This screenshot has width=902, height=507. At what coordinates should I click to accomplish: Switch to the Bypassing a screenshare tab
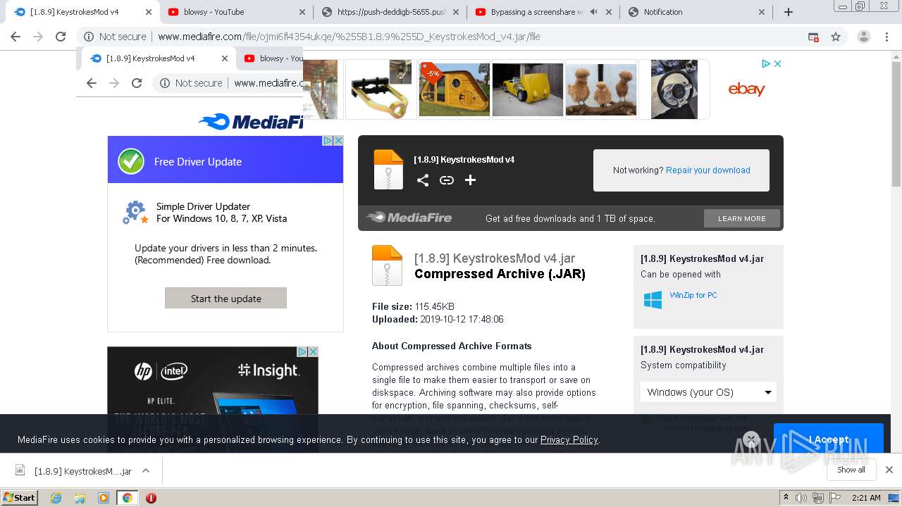[x=543, y=12]
